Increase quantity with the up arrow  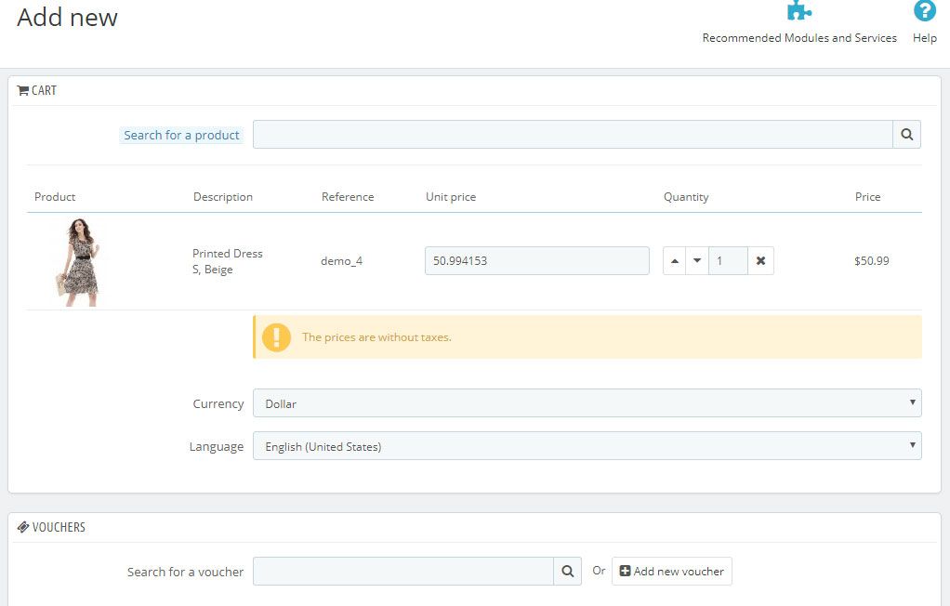pos(676,261)
